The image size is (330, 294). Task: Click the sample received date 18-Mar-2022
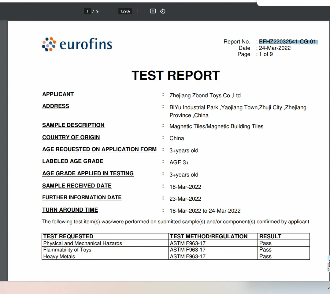click(x=185, y=187)
